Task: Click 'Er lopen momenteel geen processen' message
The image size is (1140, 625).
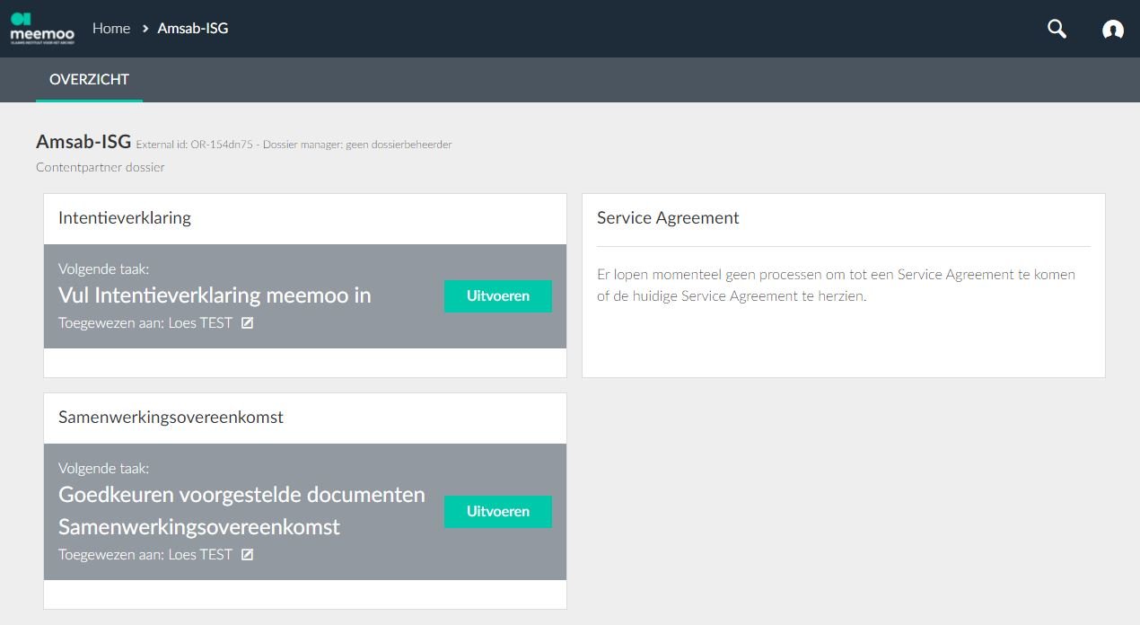Action: (x=836, y=286)
